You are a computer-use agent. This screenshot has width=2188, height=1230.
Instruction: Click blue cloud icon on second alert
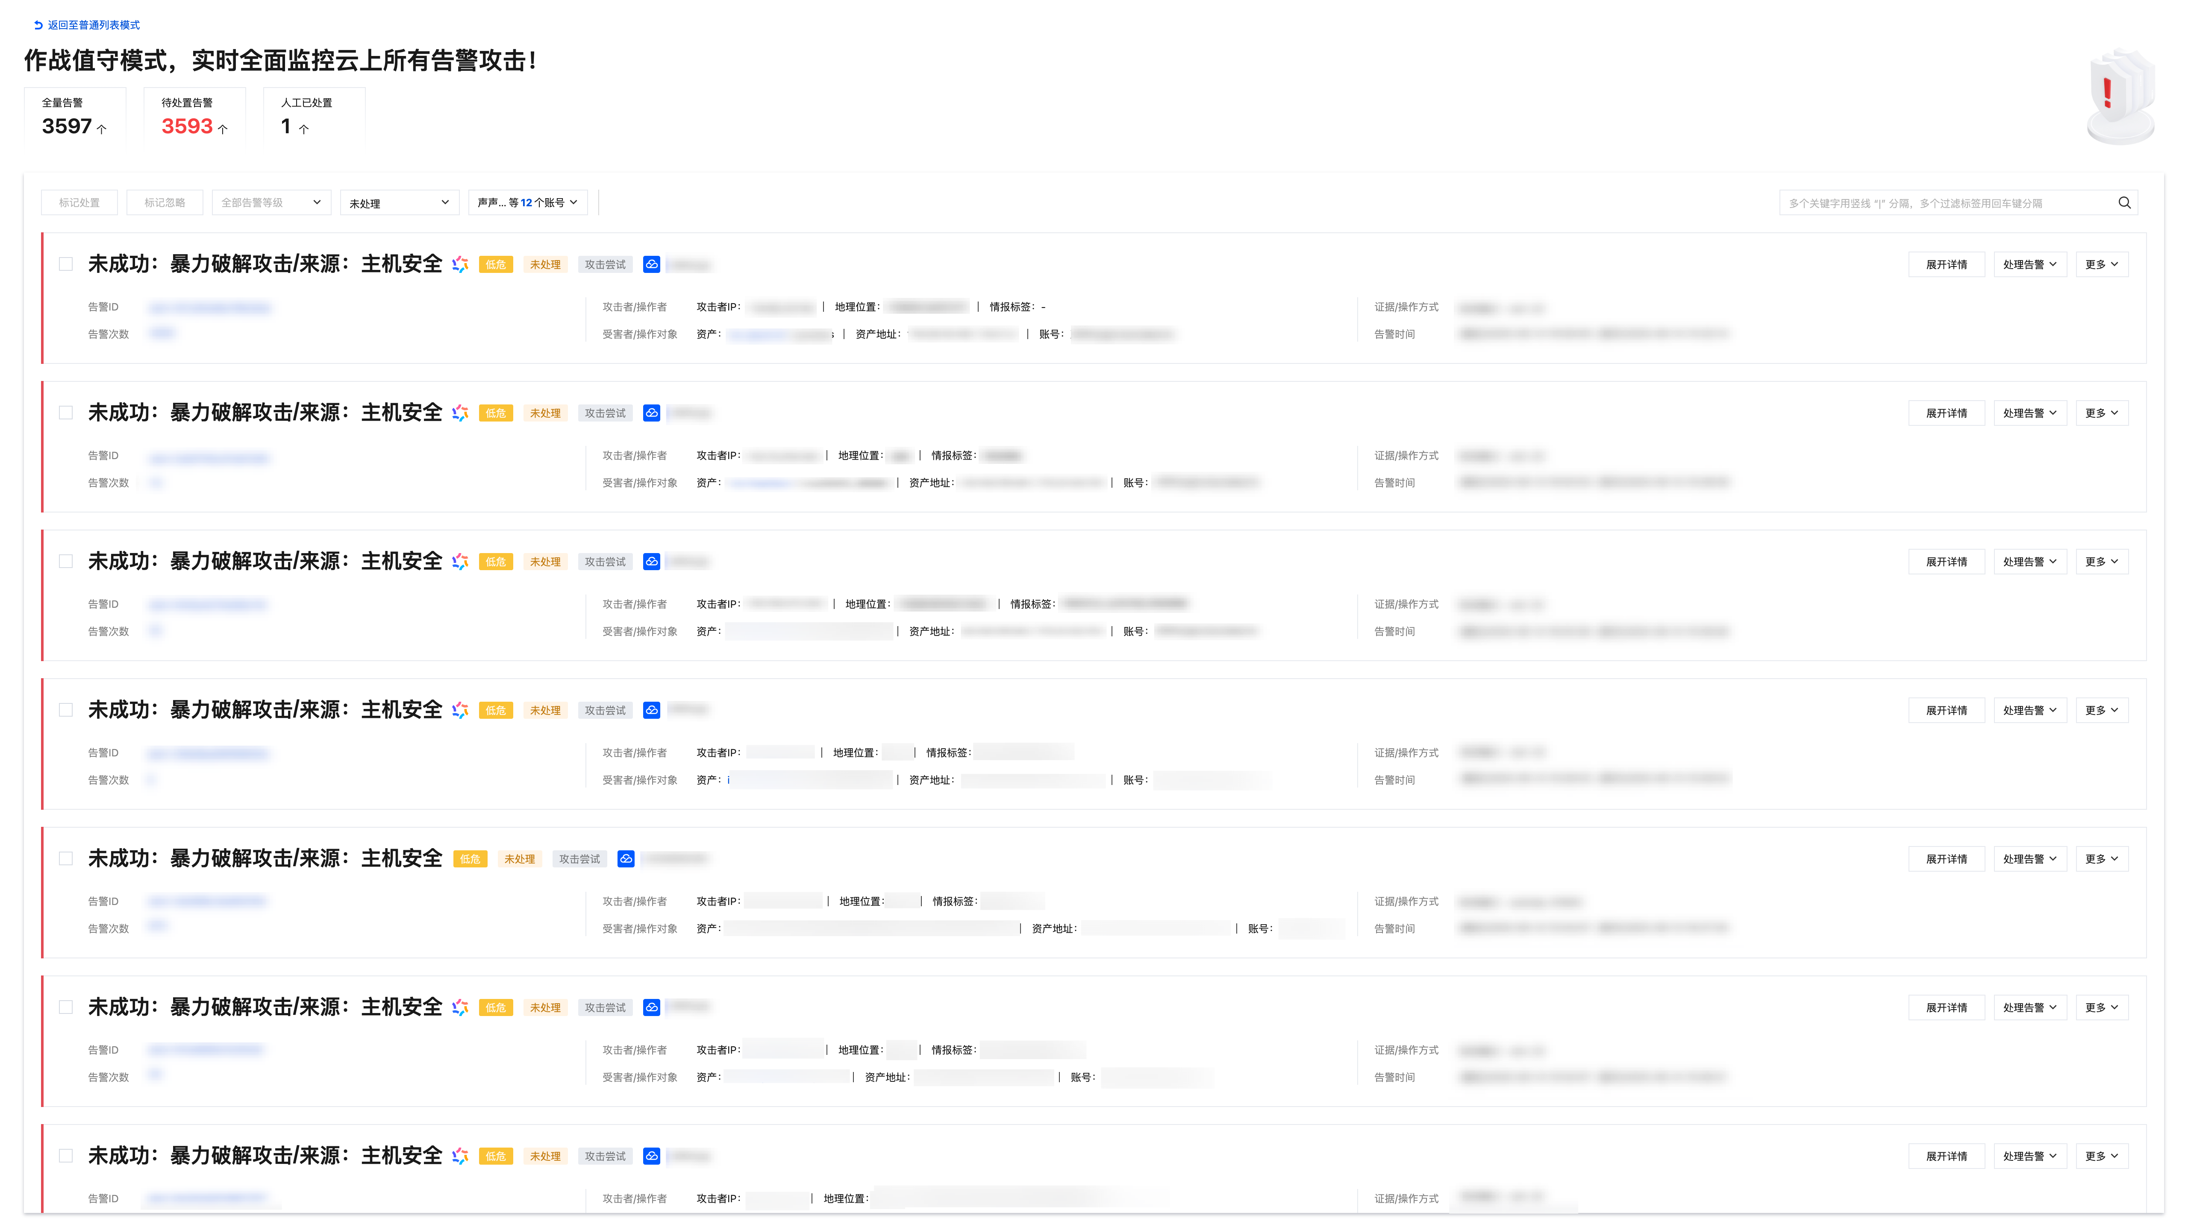coord(651,413)
